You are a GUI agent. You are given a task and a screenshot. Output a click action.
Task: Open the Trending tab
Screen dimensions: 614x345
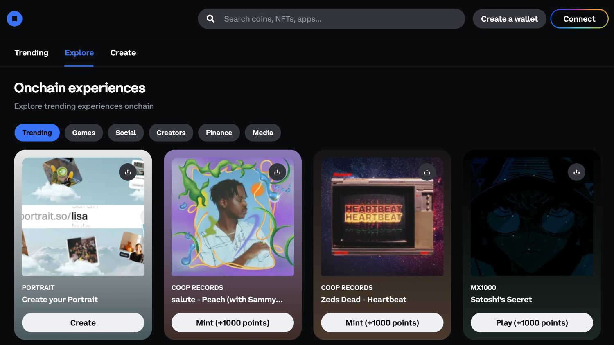[x=32, y=53]
